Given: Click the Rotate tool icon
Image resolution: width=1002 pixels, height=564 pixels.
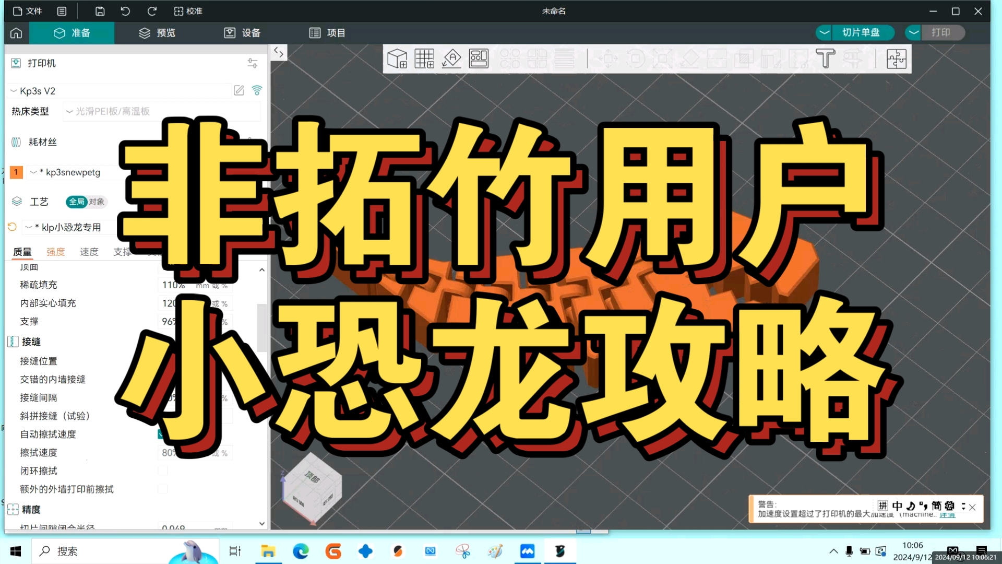Looking at the screenshot, I should pos(635,58).
